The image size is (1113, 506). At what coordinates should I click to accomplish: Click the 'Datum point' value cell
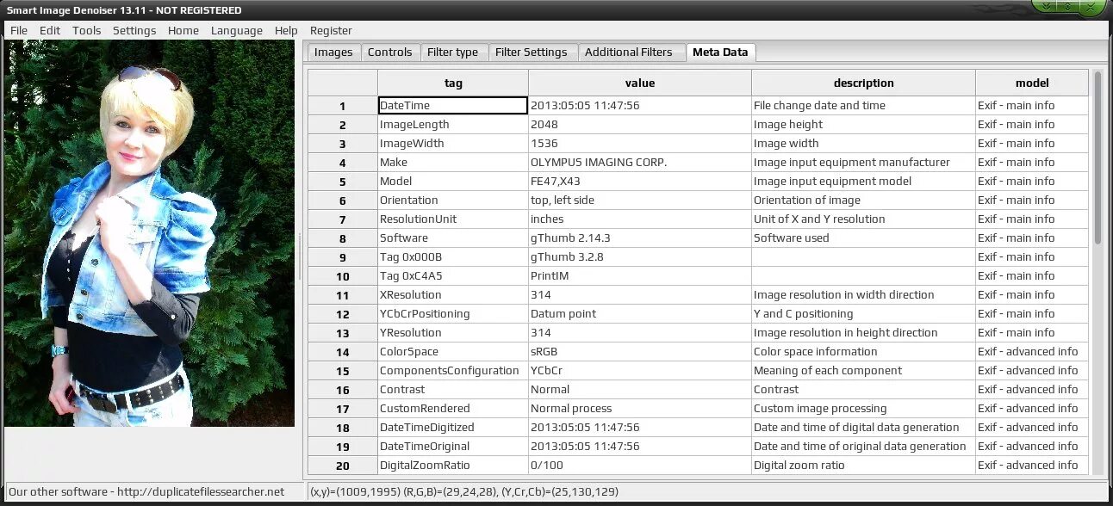click(x=640, y=314)
